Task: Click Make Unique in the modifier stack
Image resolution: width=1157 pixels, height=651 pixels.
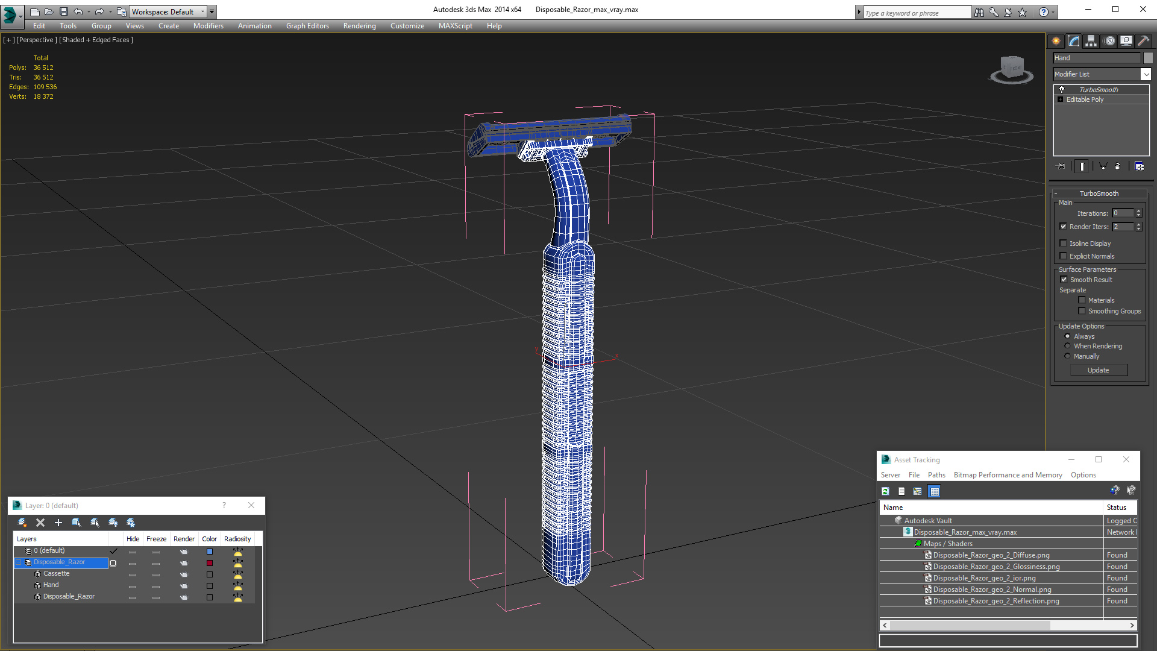Action: point(1103,166)
